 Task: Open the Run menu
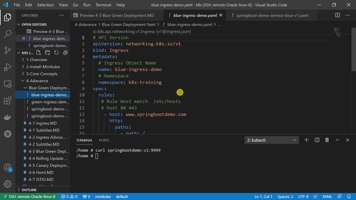(x=87, y=5)
